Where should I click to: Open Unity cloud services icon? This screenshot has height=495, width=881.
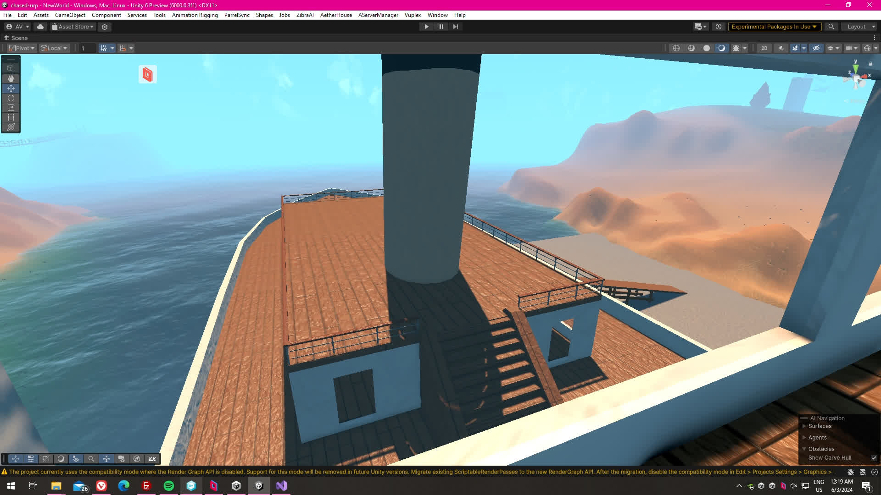pyautogui.click(x=40, y=27)
